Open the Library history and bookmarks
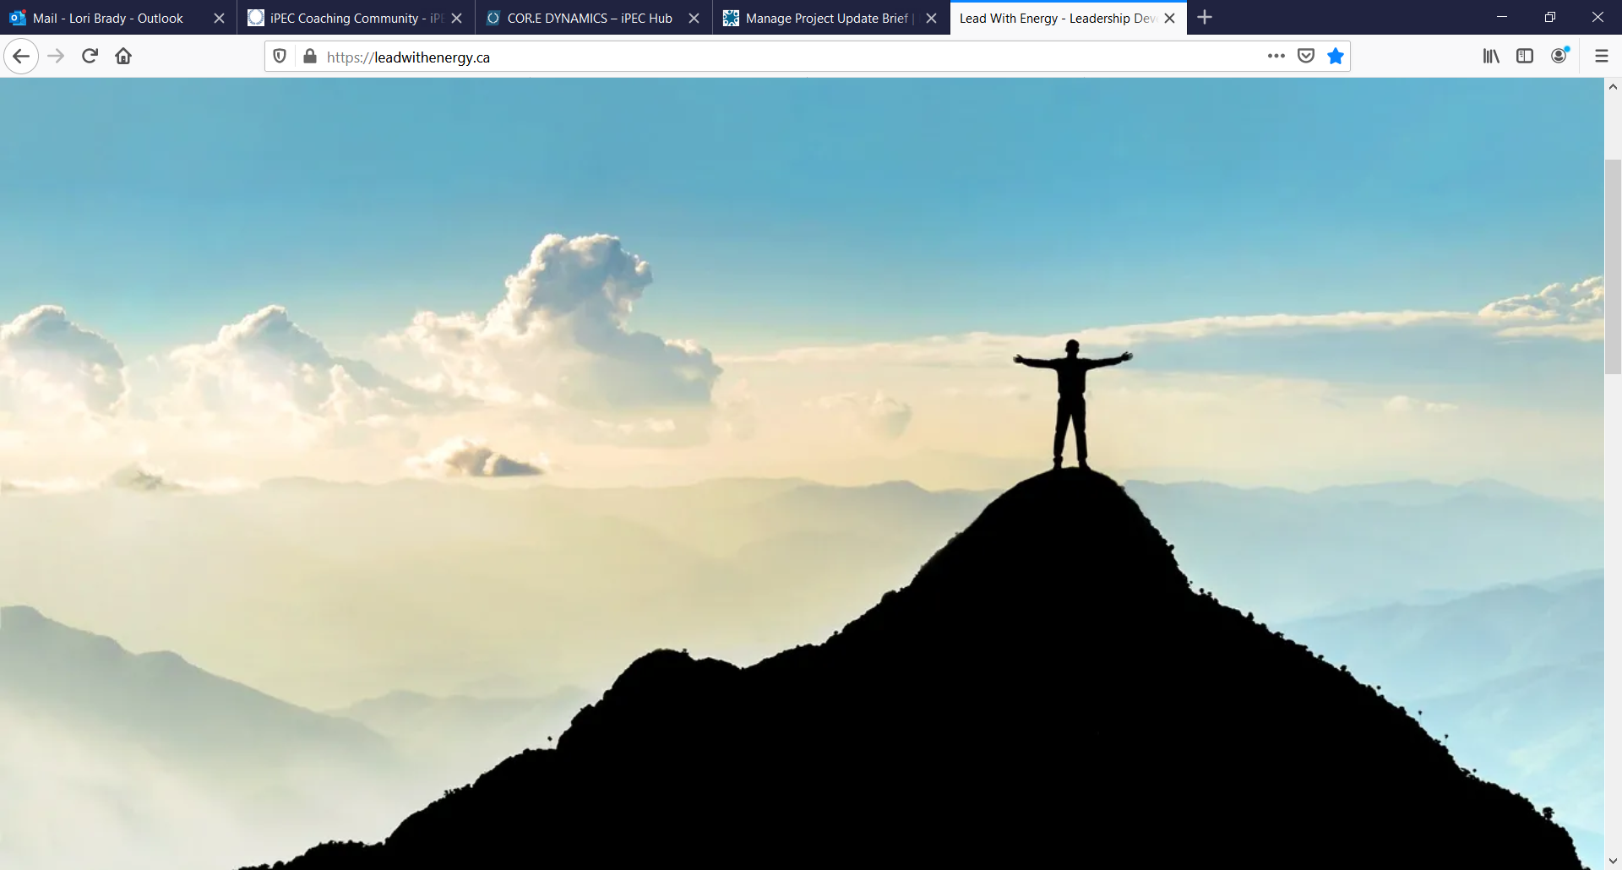 pos(1491,57)
